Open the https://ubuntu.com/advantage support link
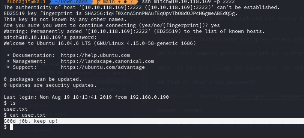 (x=103, y=67)
